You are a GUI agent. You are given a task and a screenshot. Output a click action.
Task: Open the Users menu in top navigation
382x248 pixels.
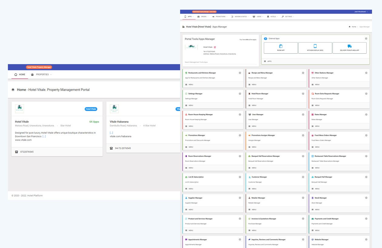coord(258,17)
